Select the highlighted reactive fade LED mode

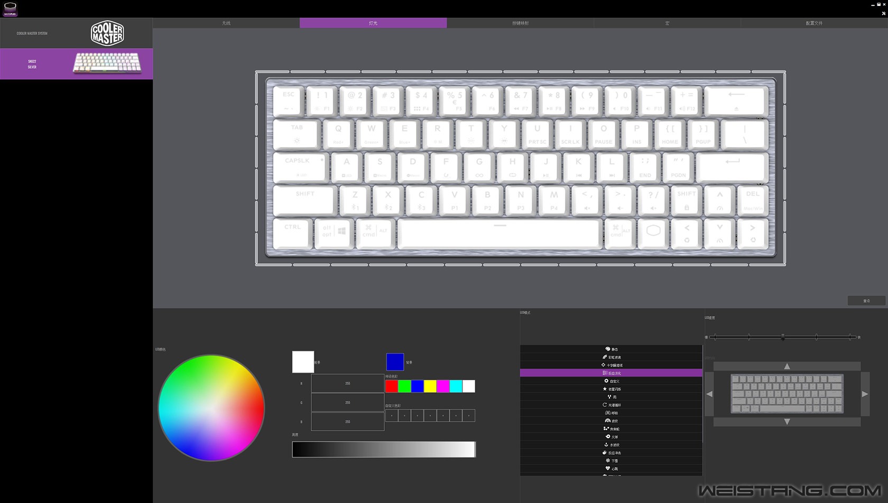pyautogui.click(x=611, y=373)
